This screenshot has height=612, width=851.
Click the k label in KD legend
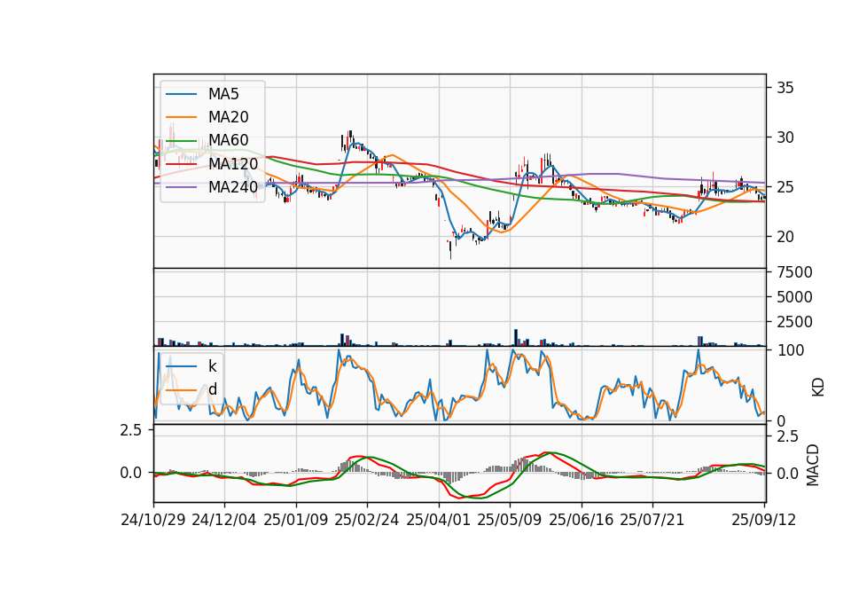tap(212, 366)
